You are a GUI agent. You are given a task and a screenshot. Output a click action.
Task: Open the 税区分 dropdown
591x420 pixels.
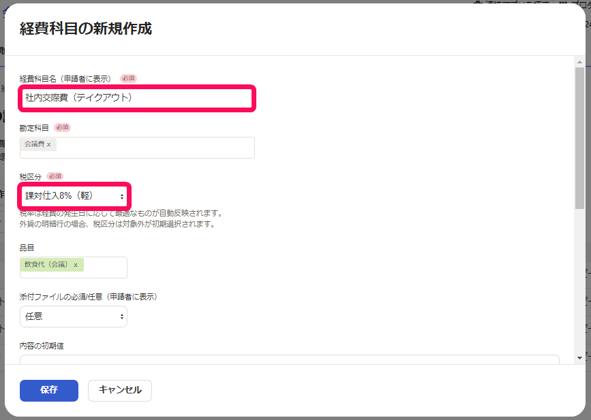click(74, 196)
